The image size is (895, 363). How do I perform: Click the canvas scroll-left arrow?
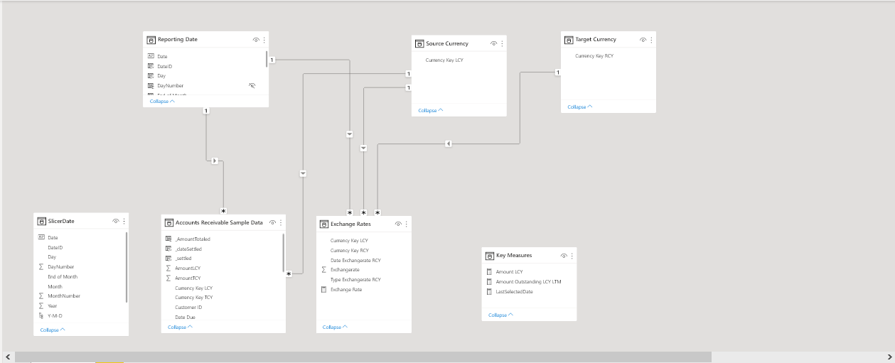tap(8, 357)
